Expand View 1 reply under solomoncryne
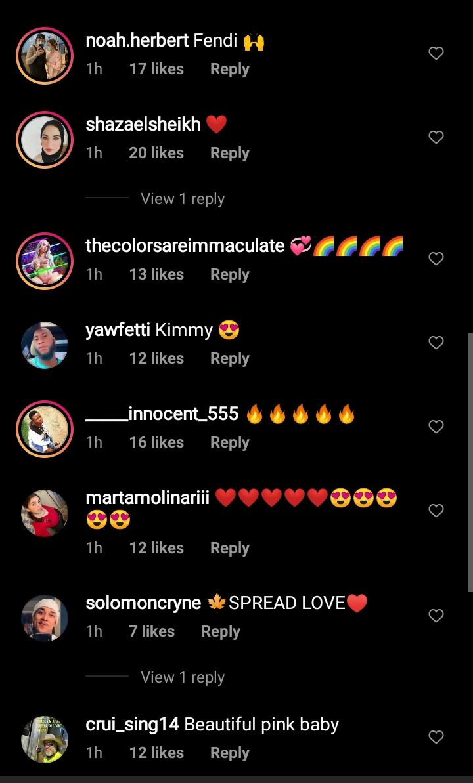This screenshot has width=473, height=783. 183,677
